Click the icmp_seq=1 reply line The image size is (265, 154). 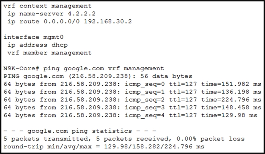132,92
